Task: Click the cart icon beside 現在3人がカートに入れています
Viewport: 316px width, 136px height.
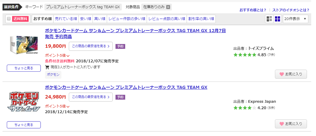Action: pyautogui.click(x=47, y=67)
